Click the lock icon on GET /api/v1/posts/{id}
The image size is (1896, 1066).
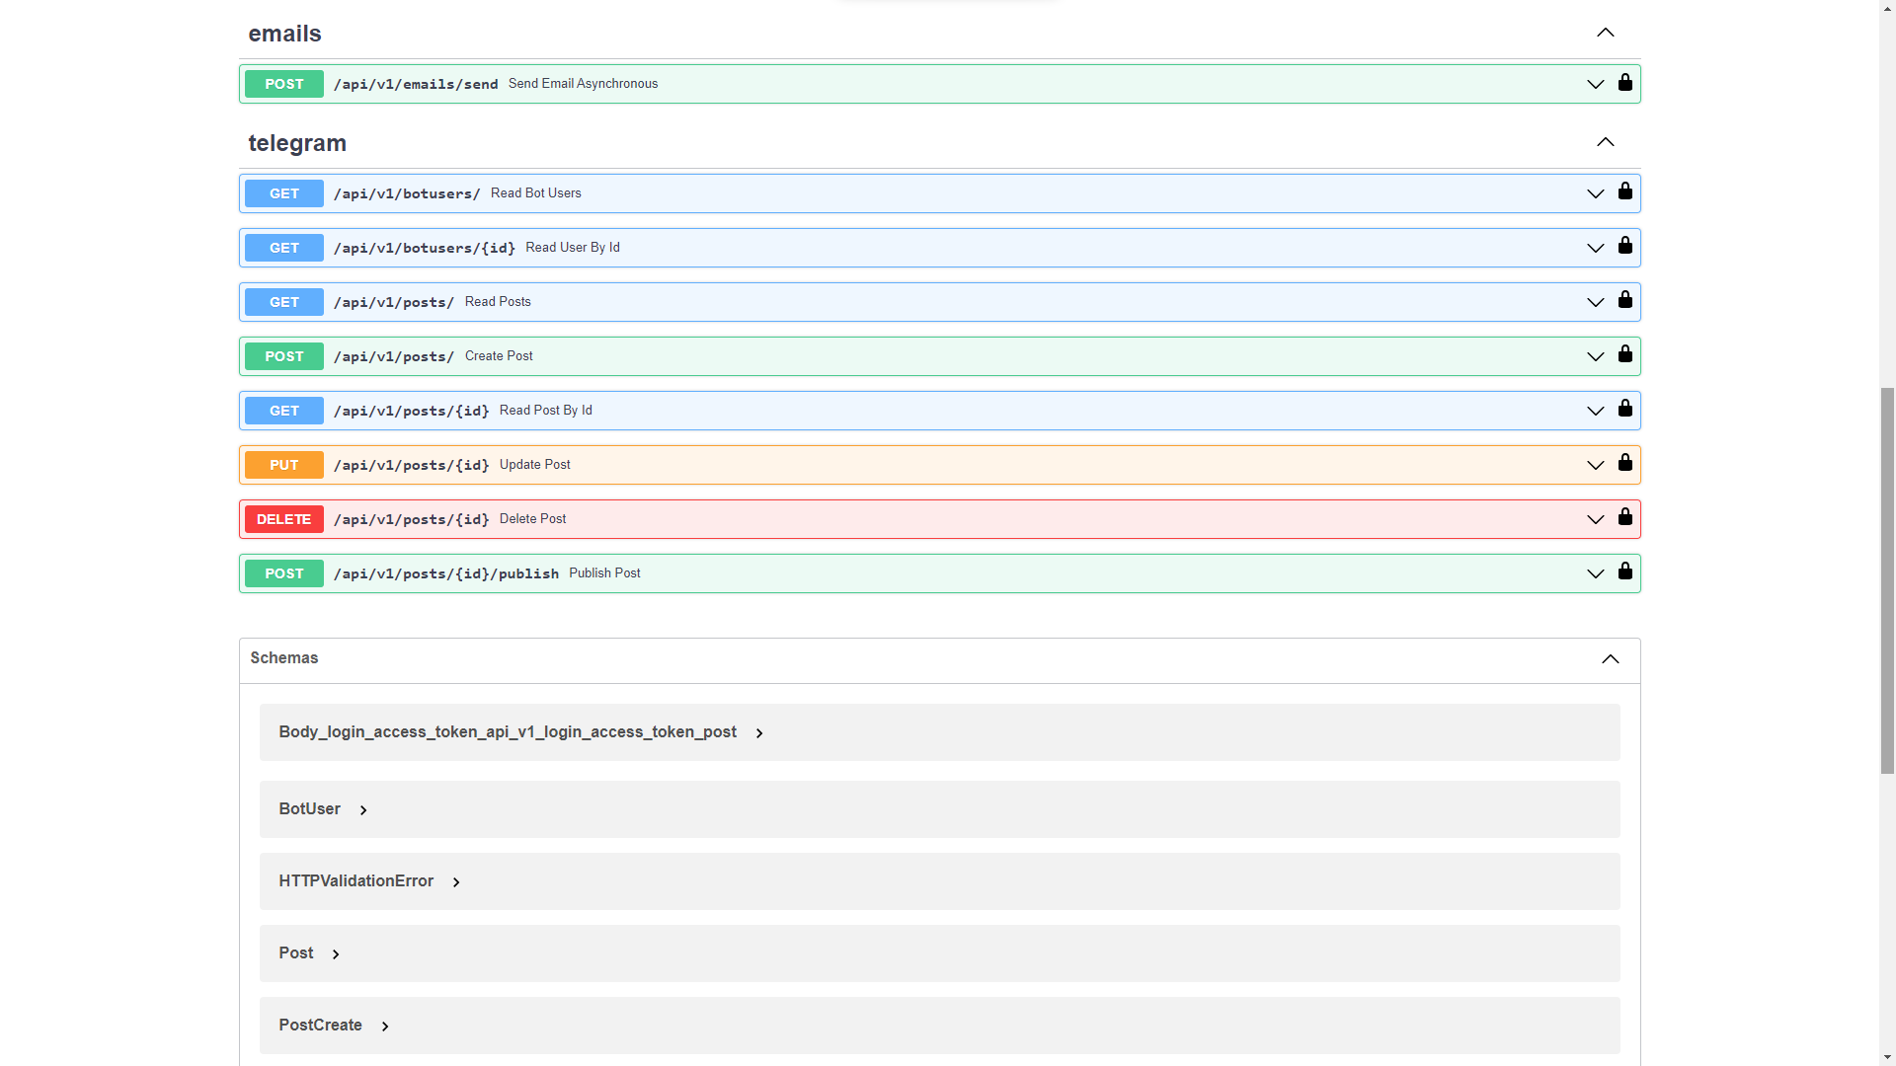1625,408
